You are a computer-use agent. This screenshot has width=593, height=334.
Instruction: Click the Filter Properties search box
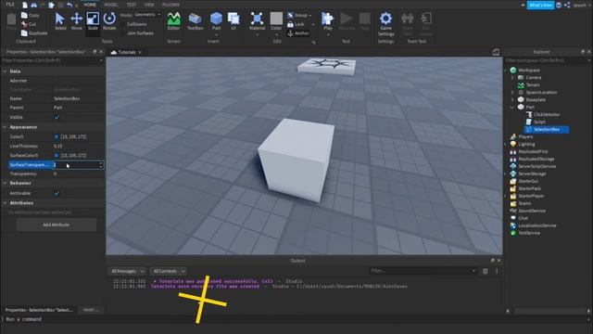point(52,60)
